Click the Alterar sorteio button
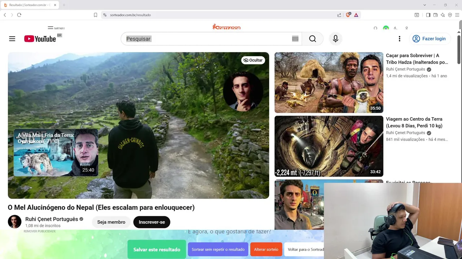462x259 pixels. (266, 249)
